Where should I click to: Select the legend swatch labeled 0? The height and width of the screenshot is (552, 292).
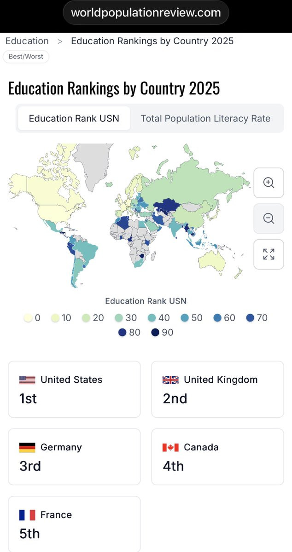point(28,318)
